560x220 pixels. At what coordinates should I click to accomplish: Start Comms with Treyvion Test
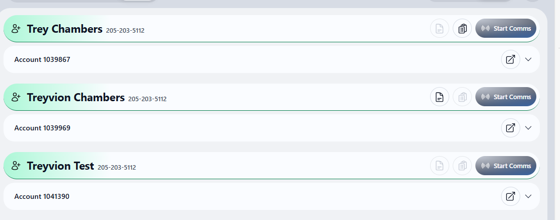click(x=506, y=166)
